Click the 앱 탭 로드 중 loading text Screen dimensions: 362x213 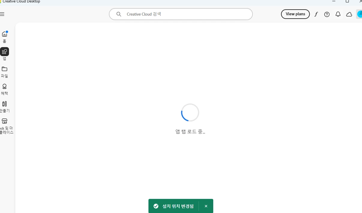click(190, 132)
